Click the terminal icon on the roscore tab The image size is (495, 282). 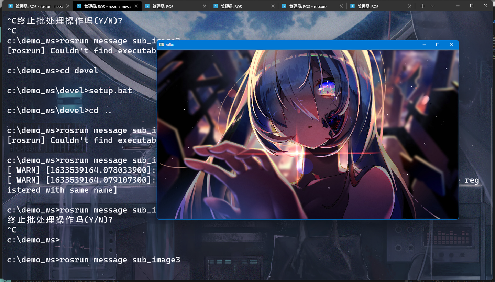[284, 6]
